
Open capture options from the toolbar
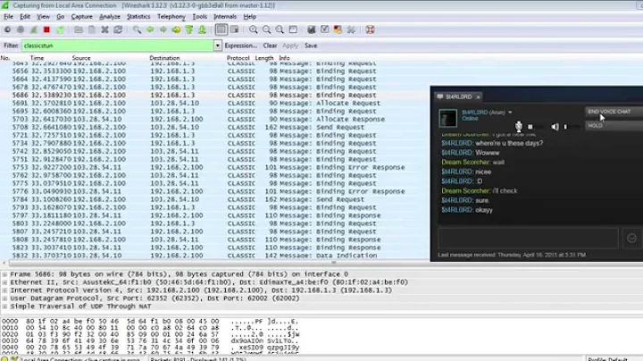click(21, 29)
